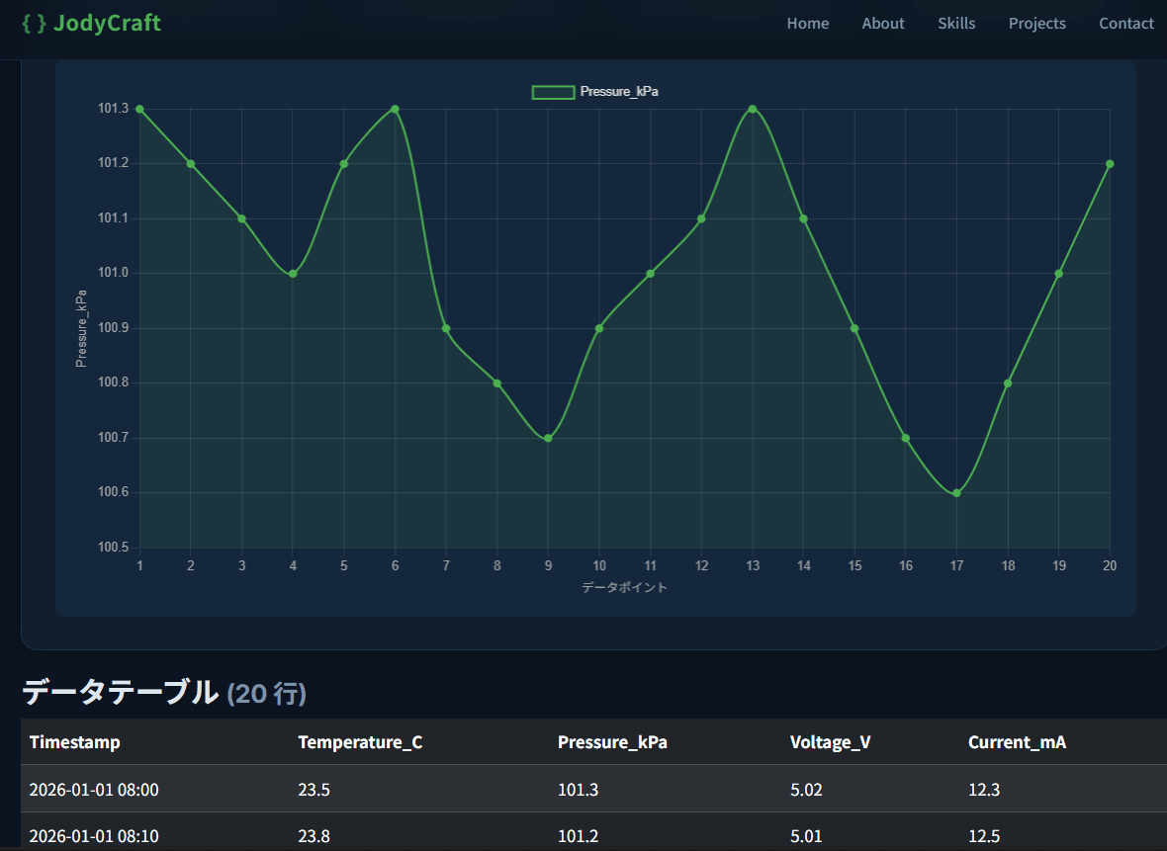Click the voltage cell 5.01
The width and height of the screenshot is (1167, 851).
pyautogui.click(x=806, y=836)
